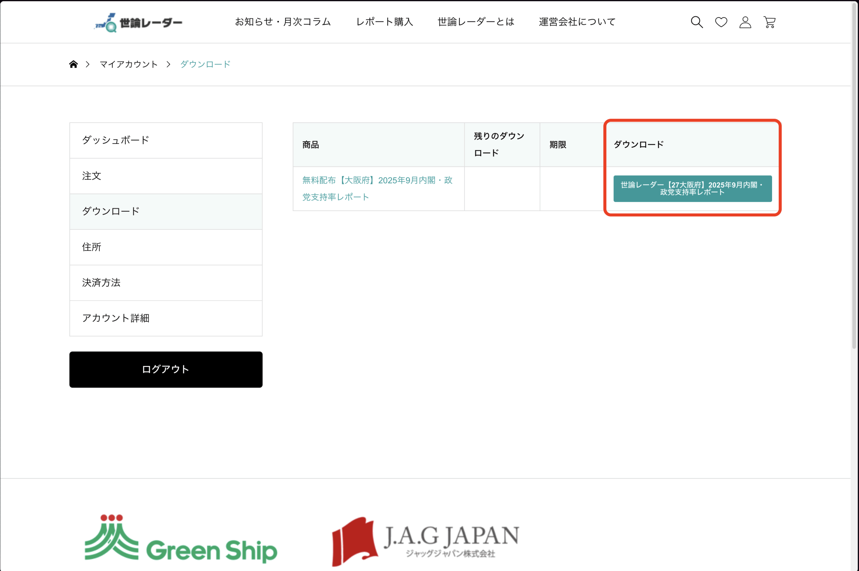The image size is (859, 571).
Task: Open the wishlist heart icon
Action: [x=721, y=22]
